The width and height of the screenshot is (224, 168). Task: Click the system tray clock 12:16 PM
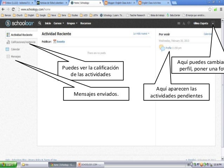click(x=218, y=165)
